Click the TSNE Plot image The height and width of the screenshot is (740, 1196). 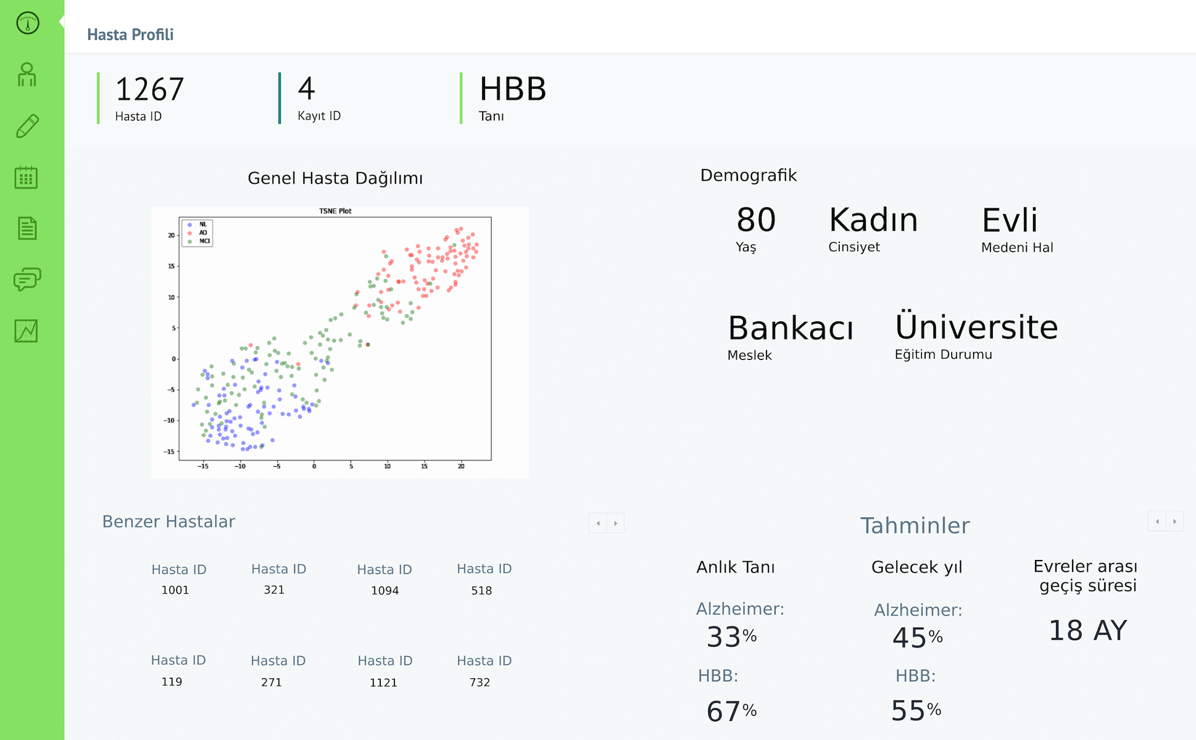[x=339, y=342]
